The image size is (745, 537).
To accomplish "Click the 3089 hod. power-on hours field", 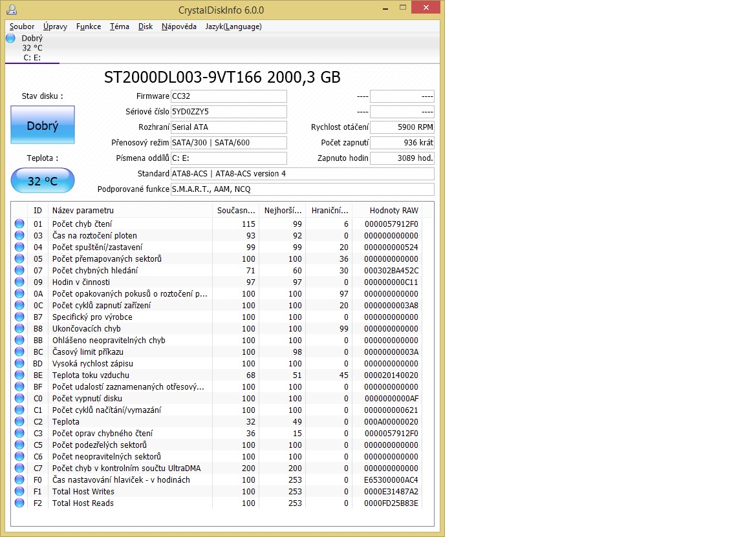I will coord(402,158).
